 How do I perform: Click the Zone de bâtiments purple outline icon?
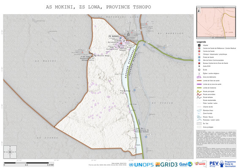tap(199, 77)
